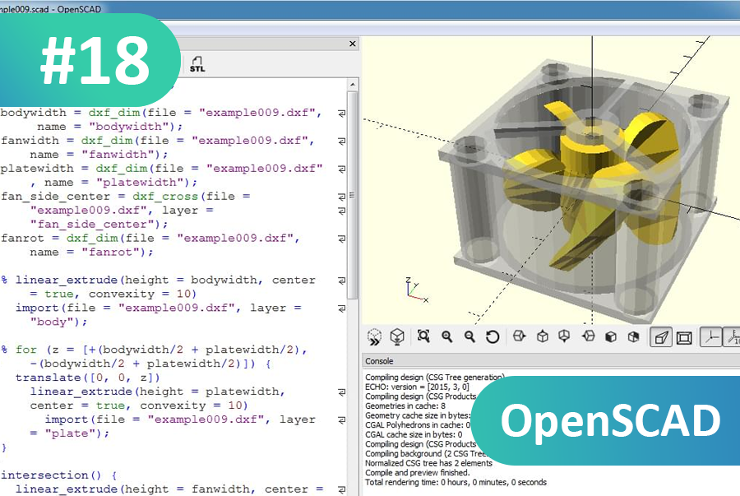Enable orthogonal projection
This screenshot has width=740, height=496.
pyautogui.click(x=684, y=336)
